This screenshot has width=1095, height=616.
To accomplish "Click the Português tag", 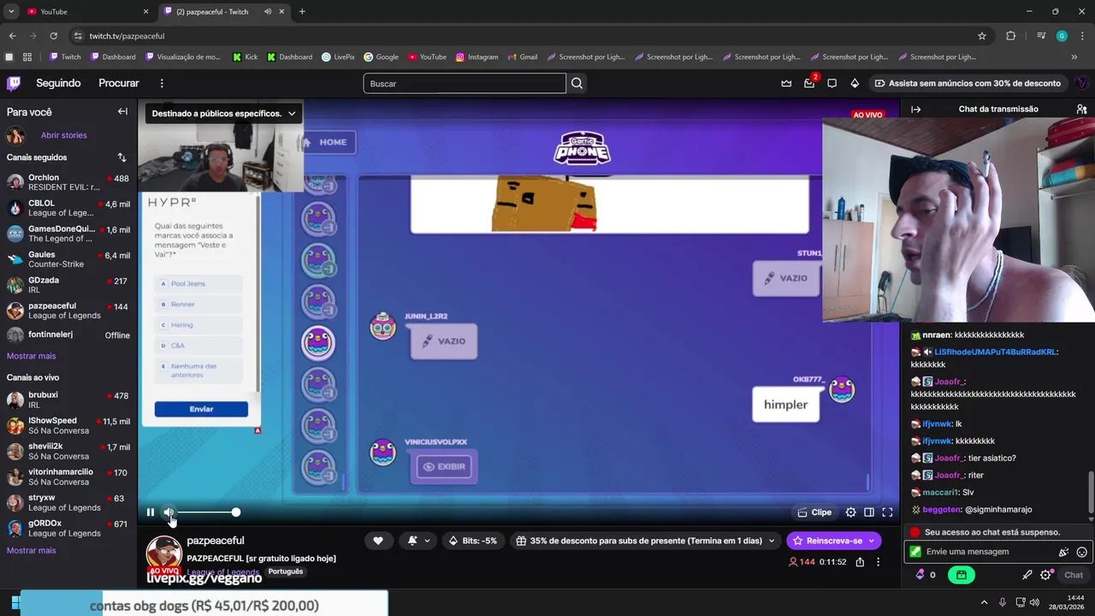I will [286, 572].
